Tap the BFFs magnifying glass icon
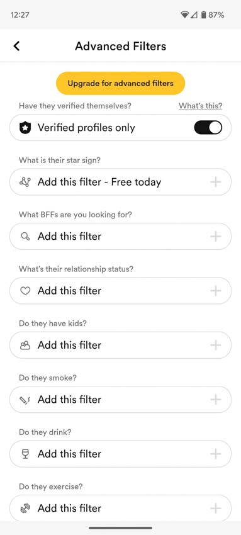Image resolution: width=241 pixels, height=535 pixels. [x=25, y=236]
